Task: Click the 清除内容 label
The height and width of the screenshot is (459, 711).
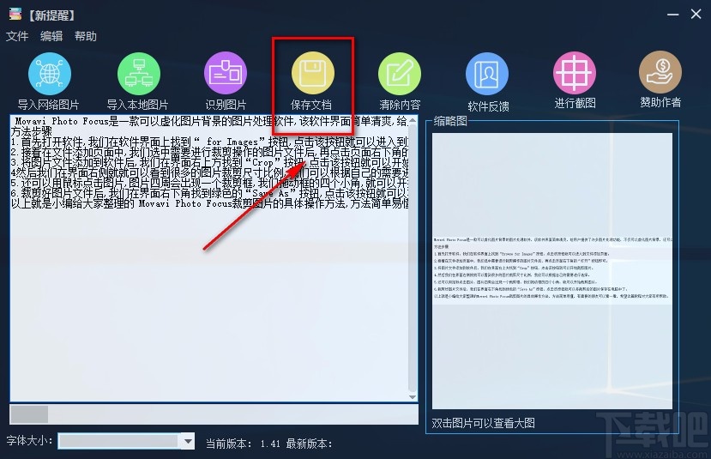Action: point(400,105)
